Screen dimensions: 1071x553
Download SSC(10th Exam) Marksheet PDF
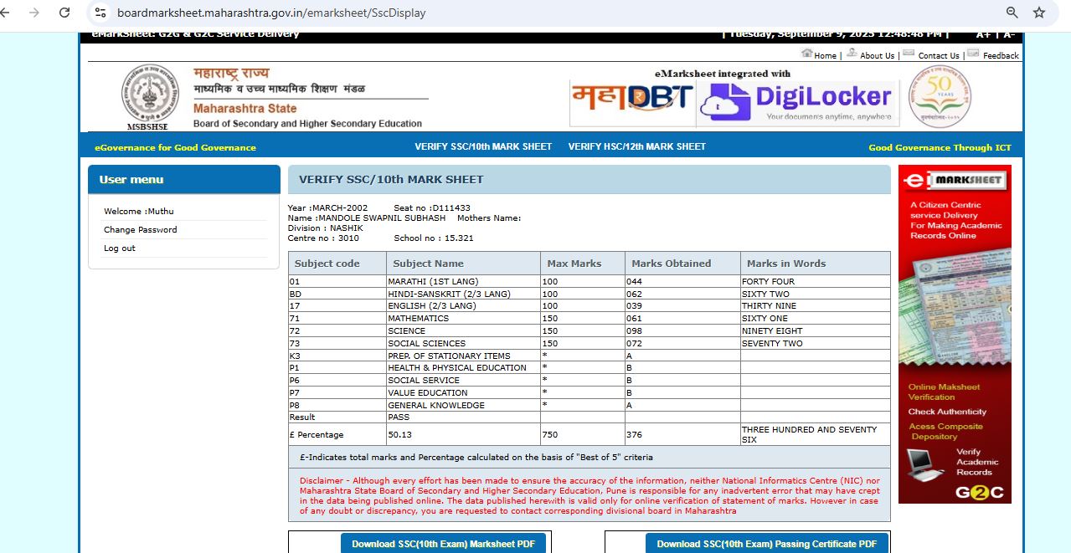point(443,544)
